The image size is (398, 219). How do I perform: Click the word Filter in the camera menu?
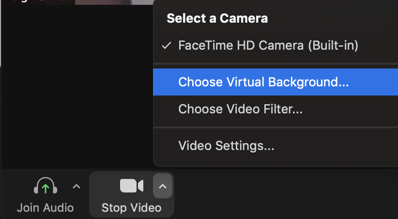click(283, 109)
